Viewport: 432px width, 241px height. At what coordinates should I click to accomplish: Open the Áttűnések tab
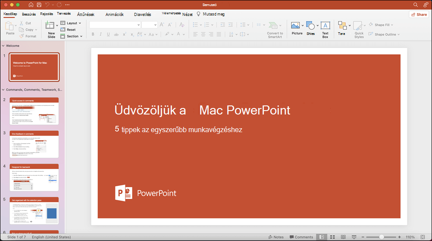pyautogui.click(x=86, y=14)
